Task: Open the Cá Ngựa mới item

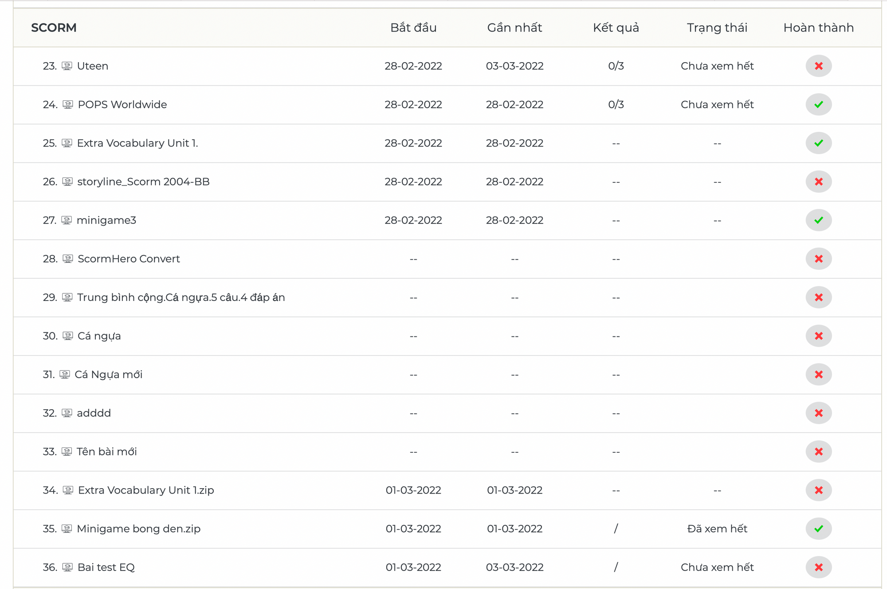Action: [x=109, y=375]
